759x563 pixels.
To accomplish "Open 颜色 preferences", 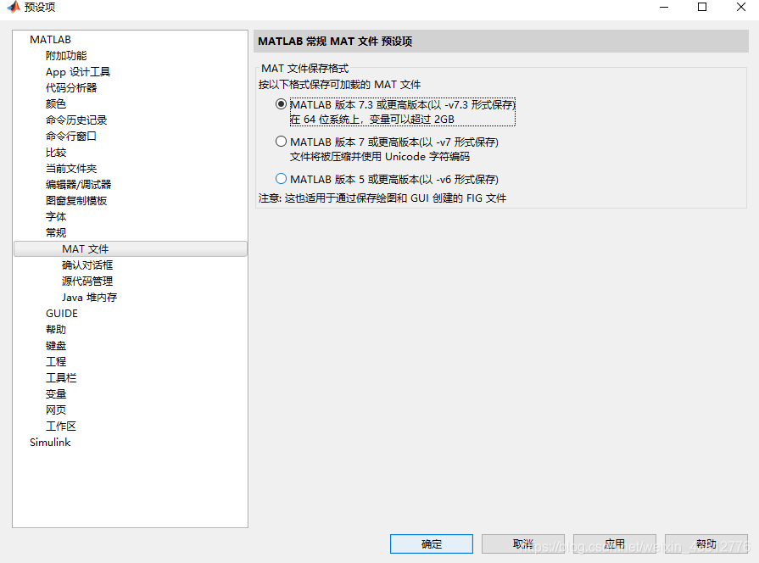I will click(x=56, y=103).
